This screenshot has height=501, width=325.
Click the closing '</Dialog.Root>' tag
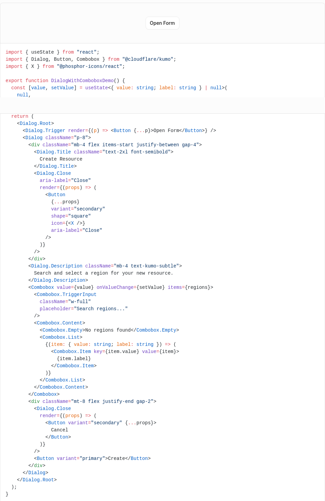(x=37, y=480)
